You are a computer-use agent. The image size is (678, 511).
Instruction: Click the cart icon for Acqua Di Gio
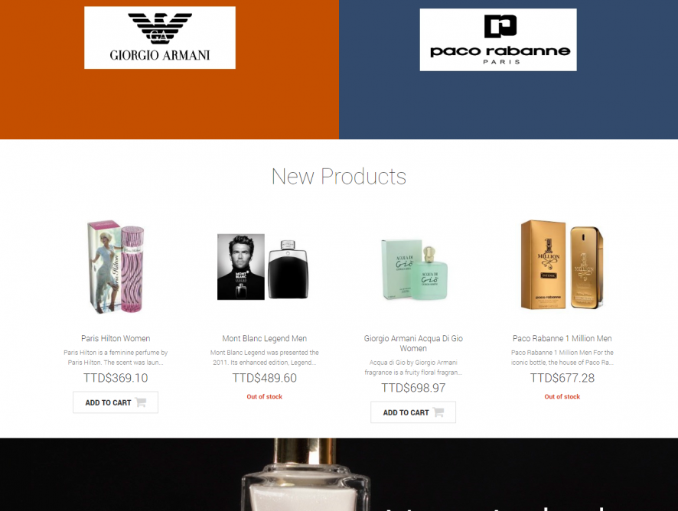click(438, 412)
